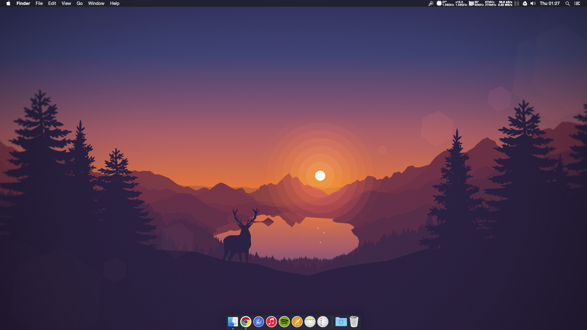The width and height of the screenshot is (587, 330).
Task: Launch Safari from the dock
Action: click(258, 321)
